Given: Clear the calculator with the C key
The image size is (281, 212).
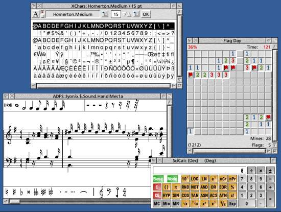Looking at the screenshot, I should (157, 187).
